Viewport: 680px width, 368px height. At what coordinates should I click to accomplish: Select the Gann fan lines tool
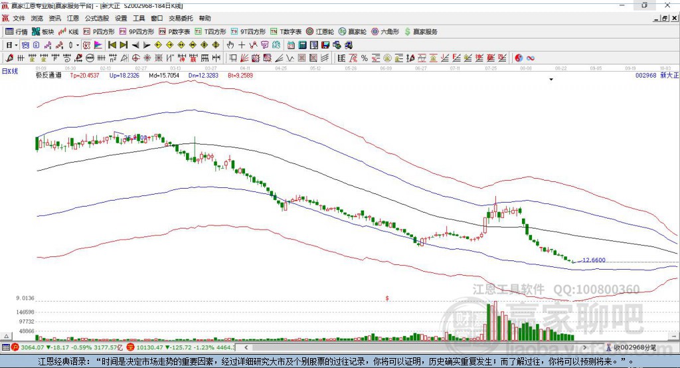click(x=244, y=58)
